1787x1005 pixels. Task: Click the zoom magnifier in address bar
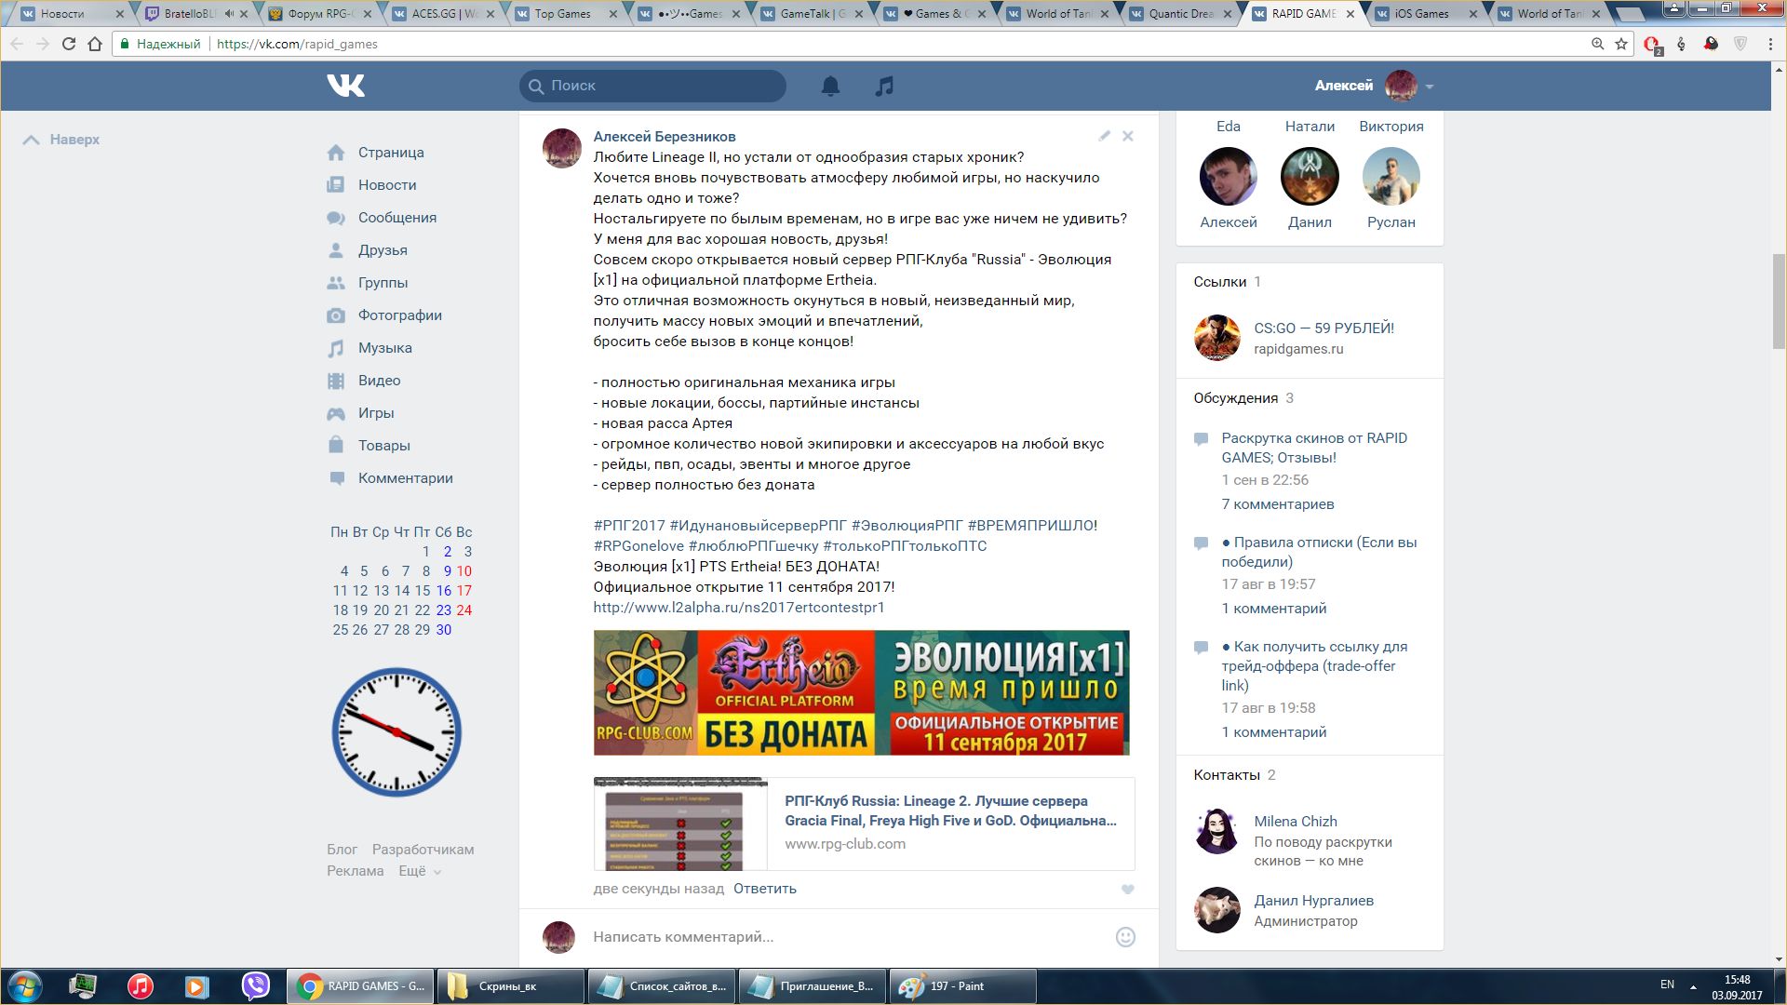(1597, 44)
